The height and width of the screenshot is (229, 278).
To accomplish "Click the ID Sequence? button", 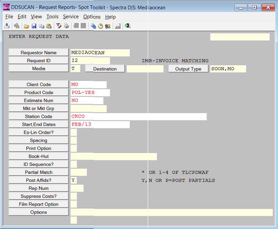I will point(39,164).
